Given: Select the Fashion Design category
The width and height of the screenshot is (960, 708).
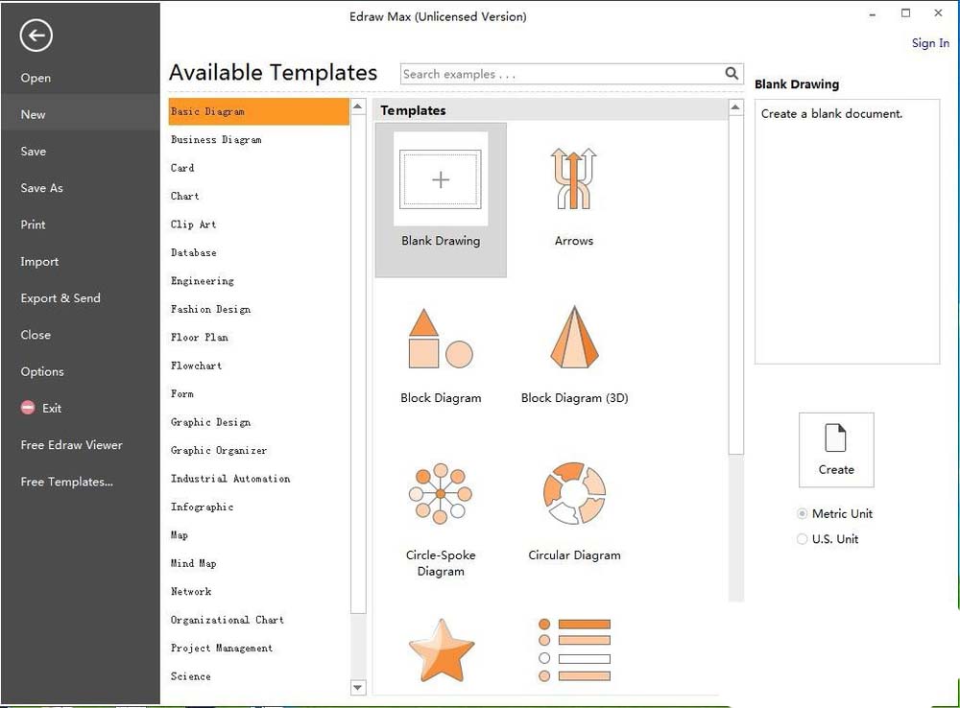Looking at the screenshot, I should click(210, 309).
